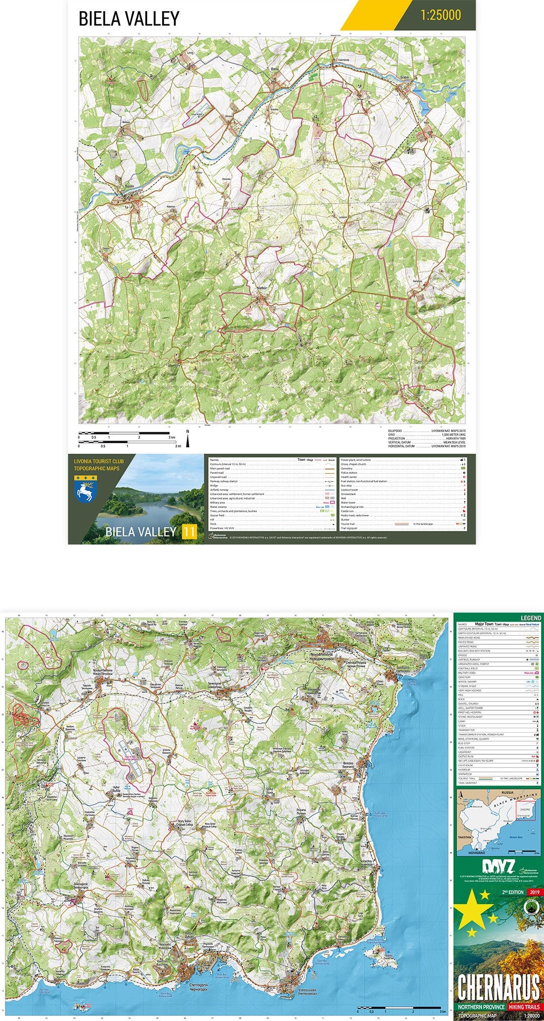Viewport: 544px width, 1021px height.
Task: Click the red 2019 edition tag
Action: coord(534,892)
